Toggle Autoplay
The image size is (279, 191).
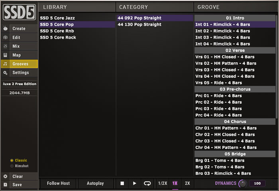pos(95,183)
